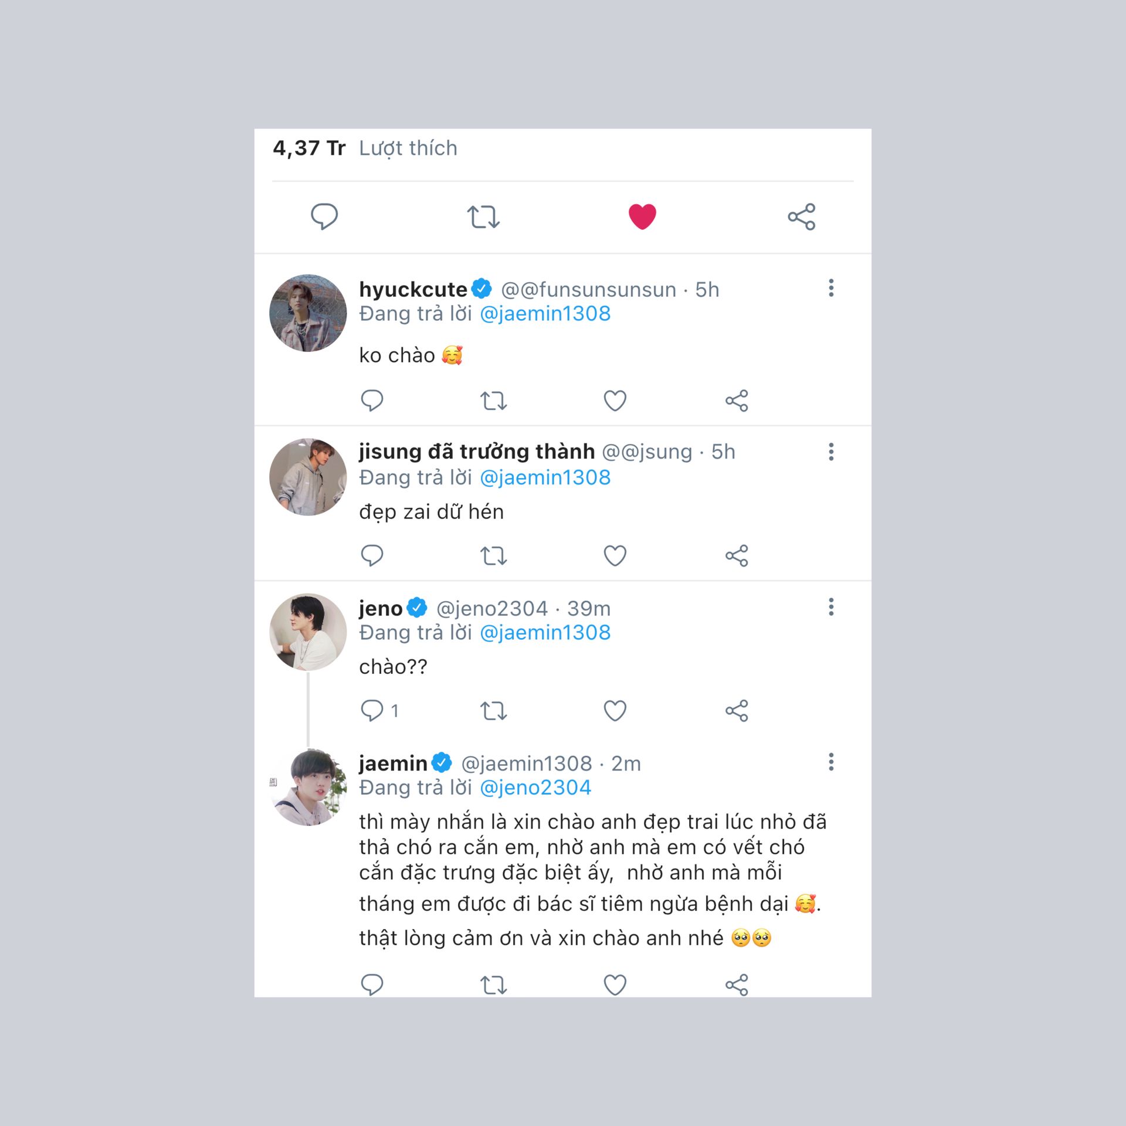This screenshot has height=1126, width=1126.
Task: Retweet jaemin's long reply to jeno
Action: coord(493,985)
